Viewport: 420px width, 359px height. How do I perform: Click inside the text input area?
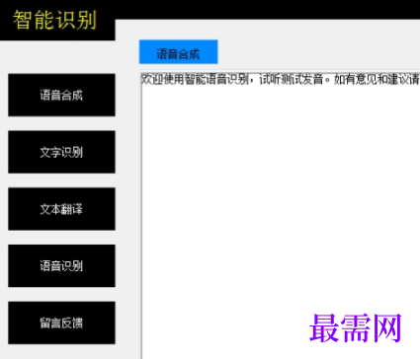click(281, 215)
